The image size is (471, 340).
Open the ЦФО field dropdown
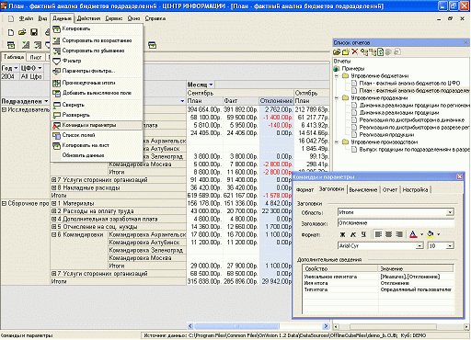[40, 68]
